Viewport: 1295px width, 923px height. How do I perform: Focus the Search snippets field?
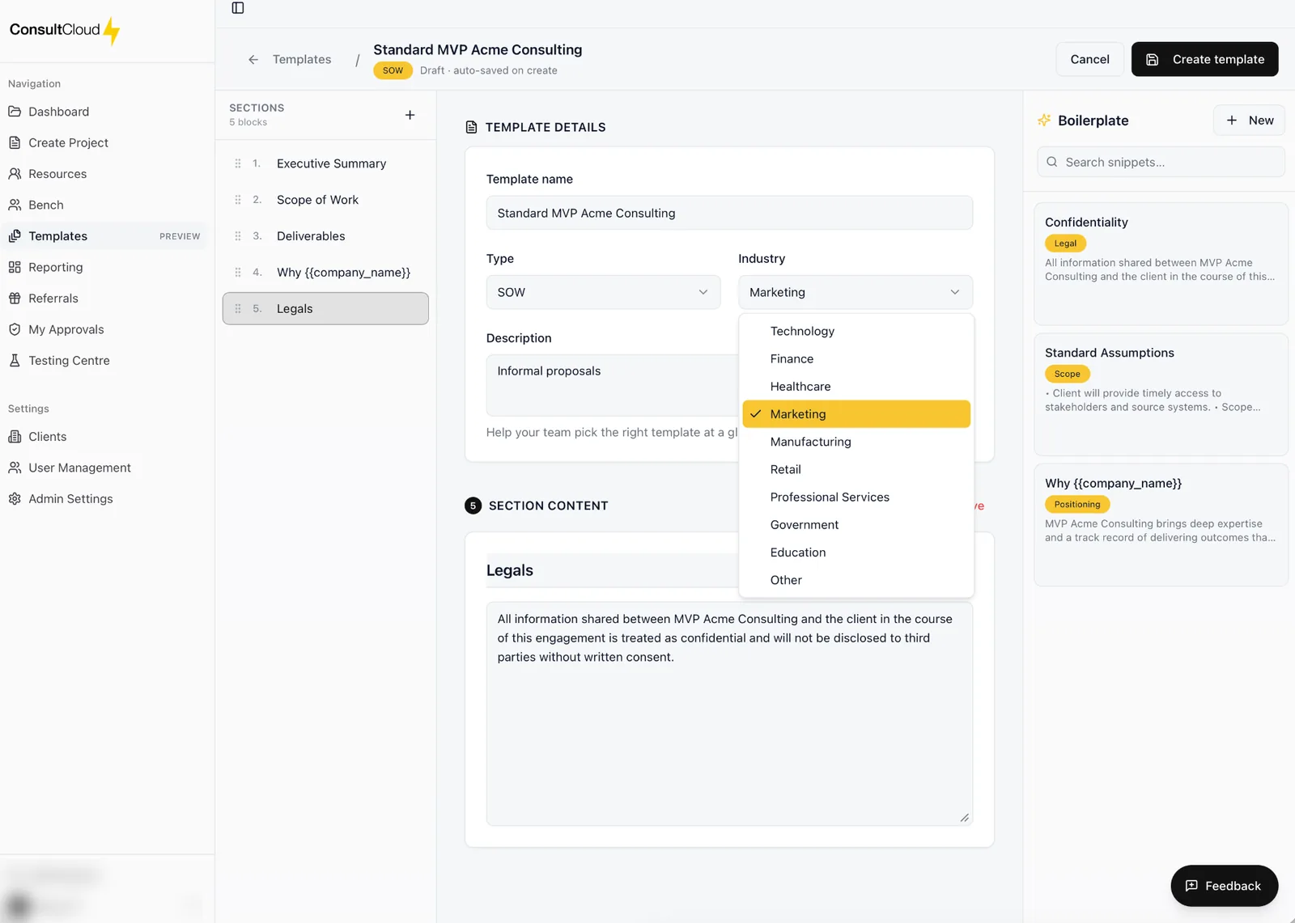(1161, 162)
